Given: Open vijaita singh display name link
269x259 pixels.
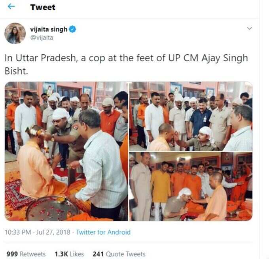Looking at the screenshot, I should (49, 29).
